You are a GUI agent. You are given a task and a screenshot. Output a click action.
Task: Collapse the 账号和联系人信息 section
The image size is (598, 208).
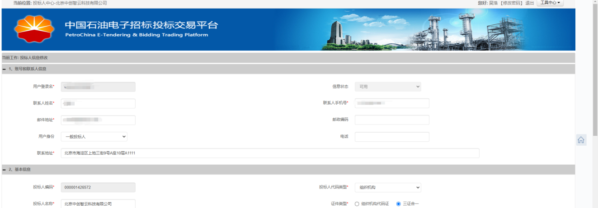pos(4,69)
